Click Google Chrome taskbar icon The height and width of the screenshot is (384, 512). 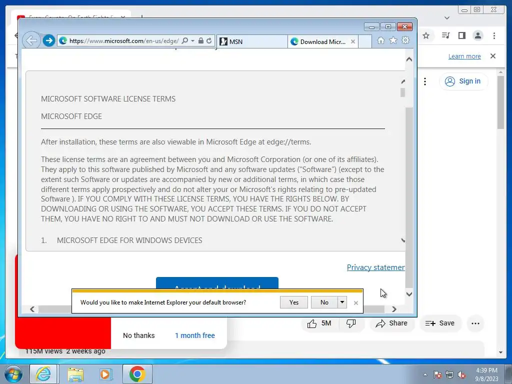pyautogui.click(x=137, y=374)
